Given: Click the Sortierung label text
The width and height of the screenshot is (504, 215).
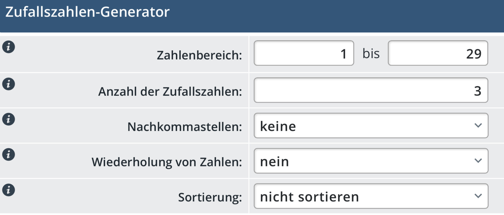Looking at the screenshot, I should [x=210, y=197].
